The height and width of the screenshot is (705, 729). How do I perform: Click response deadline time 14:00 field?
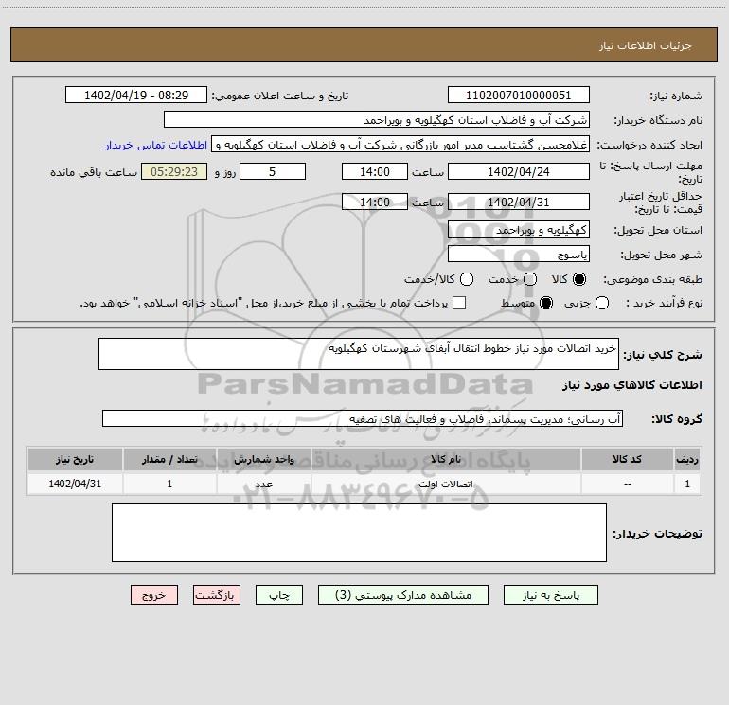tap(375, 171)
